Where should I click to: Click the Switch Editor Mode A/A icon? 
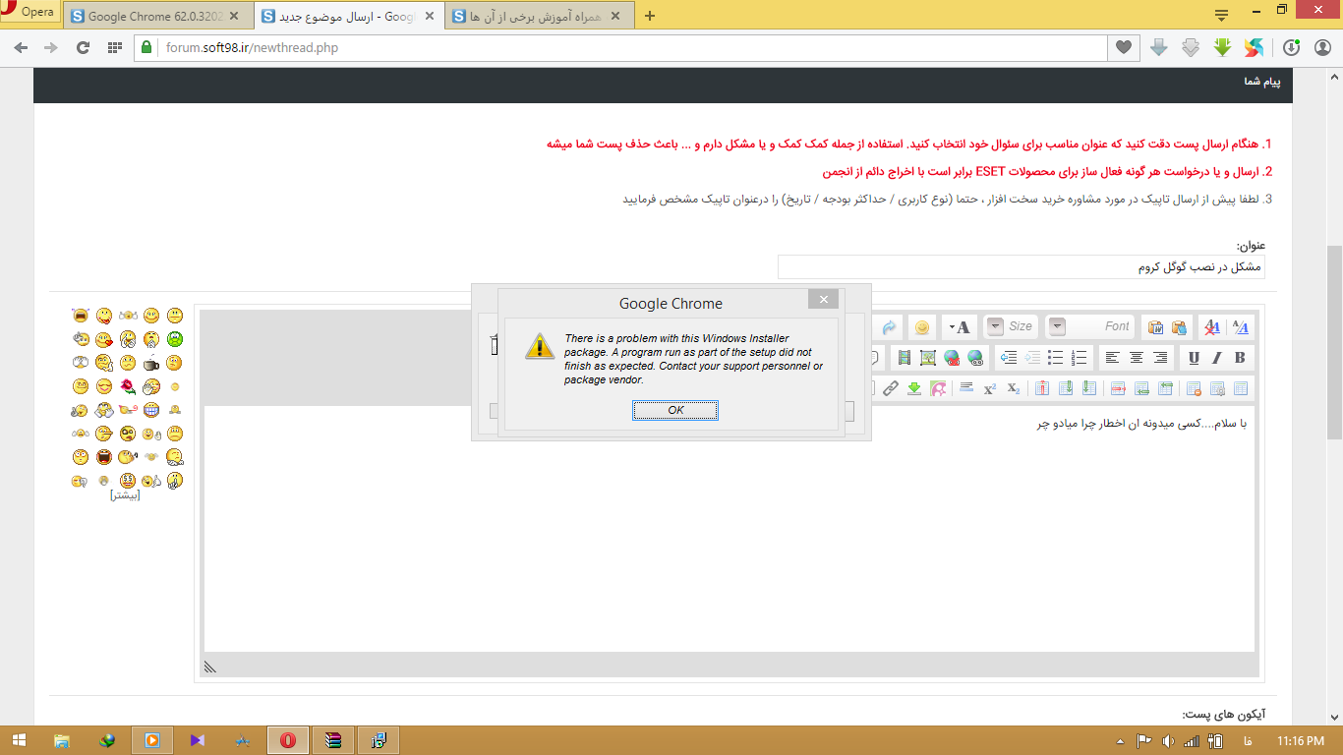tap(1241, 327)
